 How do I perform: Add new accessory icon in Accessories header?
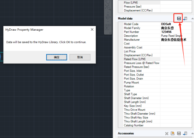click(173, 133)
